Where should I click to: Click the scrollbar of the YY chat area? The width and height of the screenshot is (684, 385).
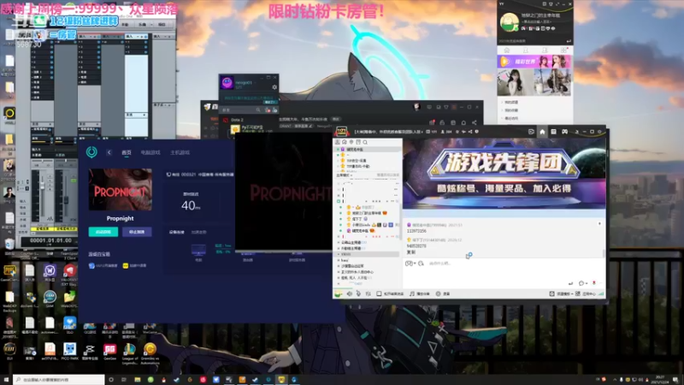click(x=604, y=253)
